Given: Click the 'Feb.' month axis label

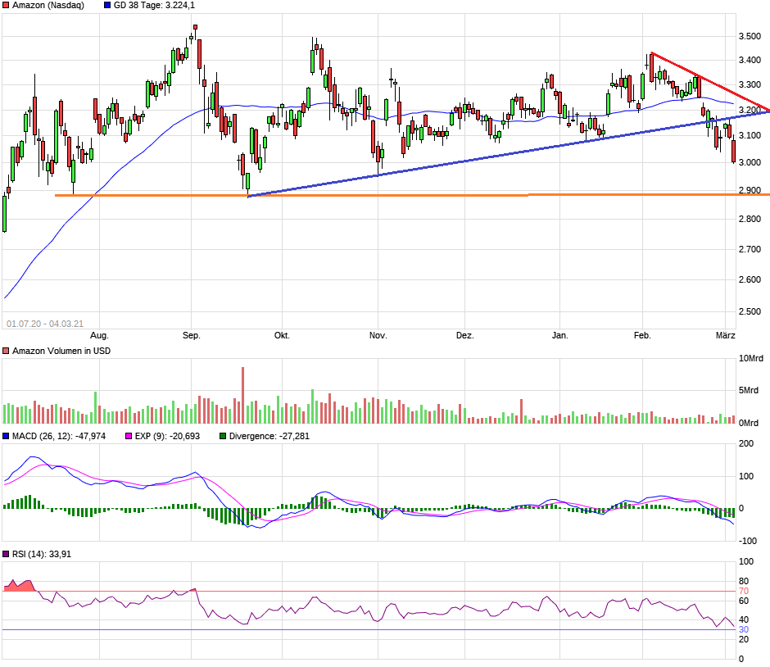Looking at the screenshot, I should [642, 335].
